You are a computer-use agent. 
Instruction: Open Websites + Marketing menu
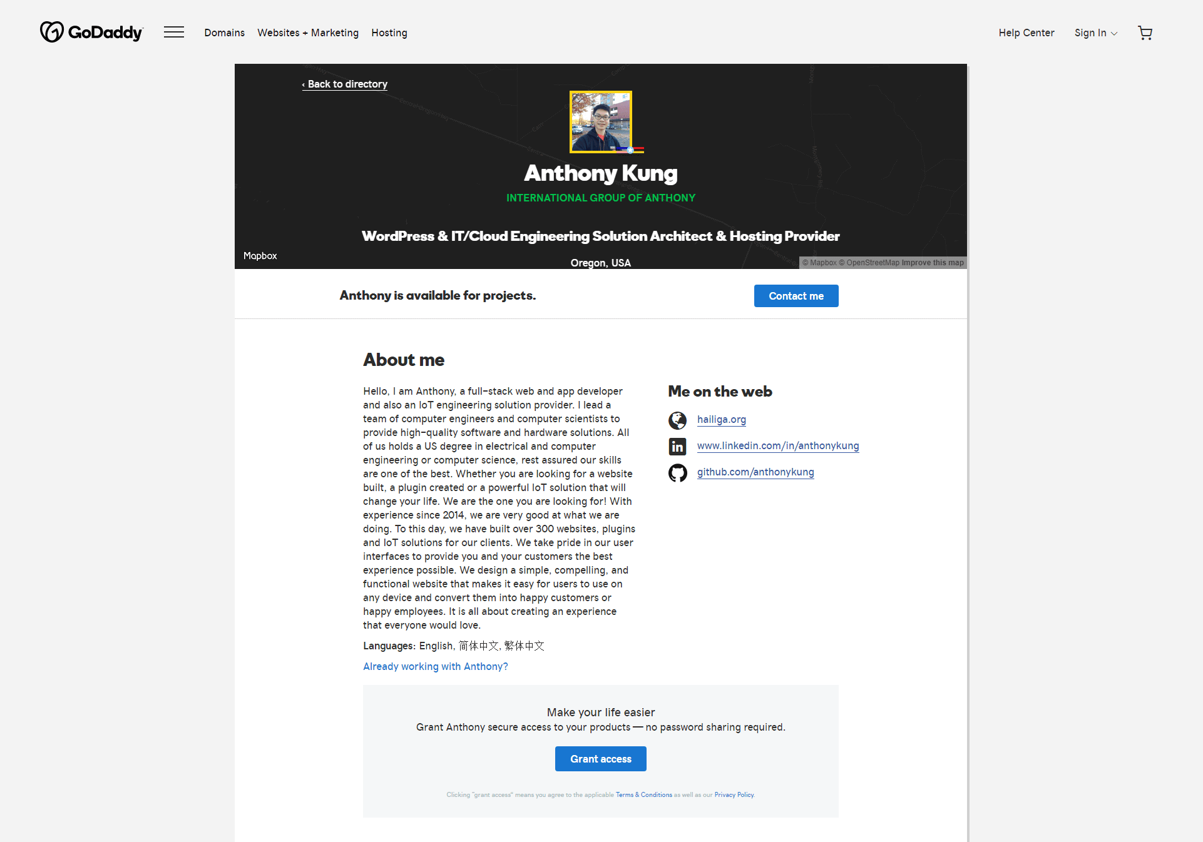[x=308, y=33]
